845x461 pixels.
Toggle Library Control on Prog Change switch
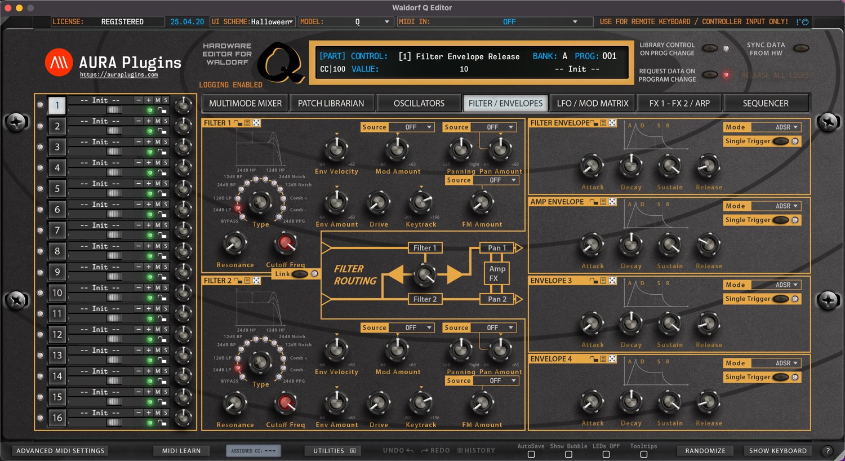point(710,48)
